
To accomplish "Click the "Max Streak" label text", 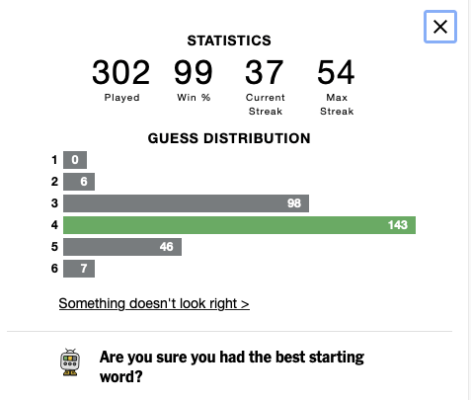I will click(337, 105).
